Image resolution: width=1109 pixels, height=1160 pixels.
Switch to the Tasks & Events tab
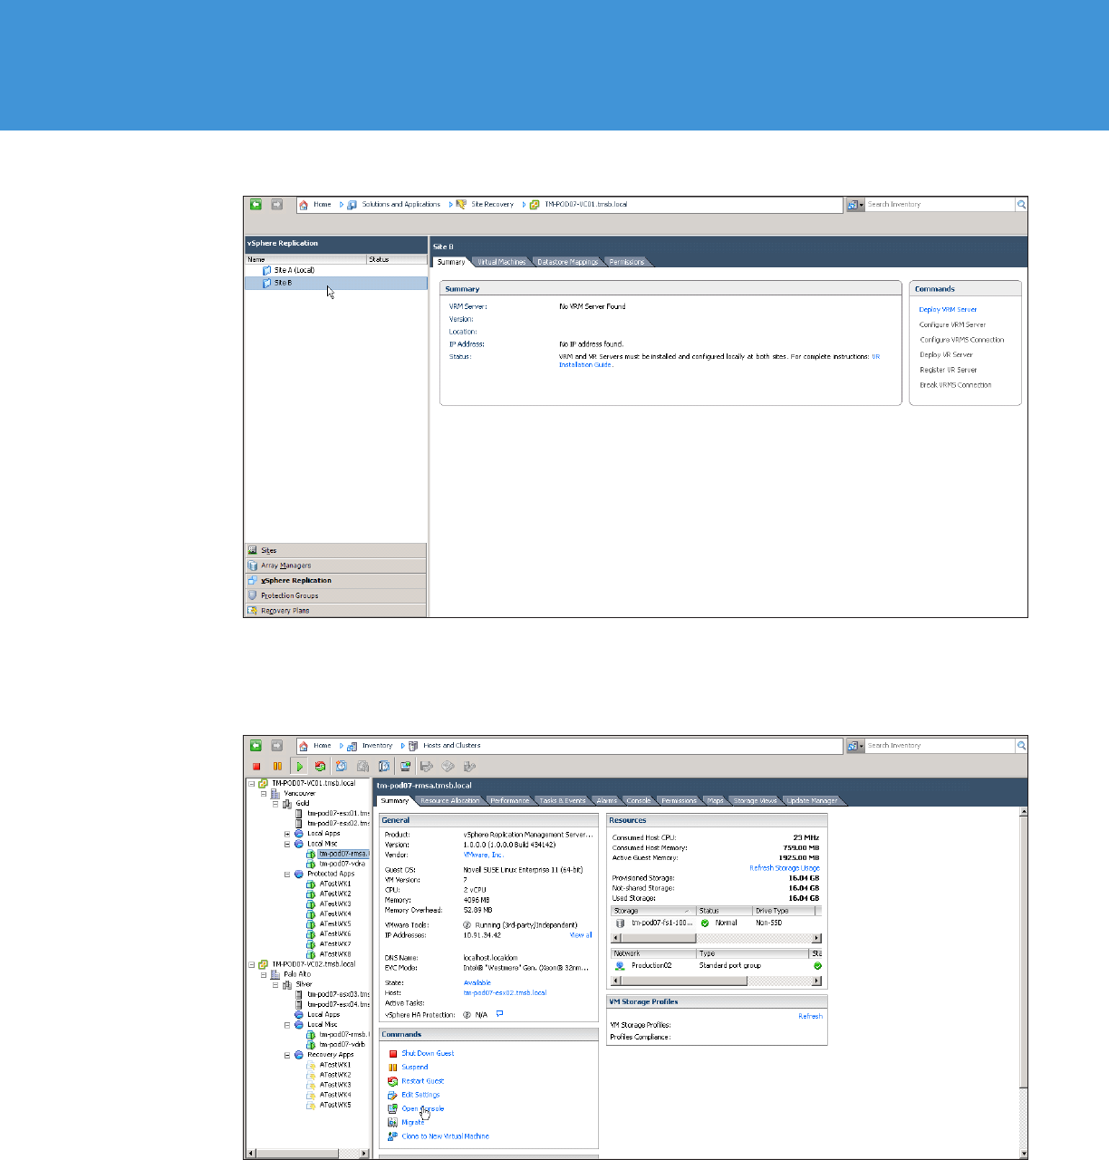point(562,801)
